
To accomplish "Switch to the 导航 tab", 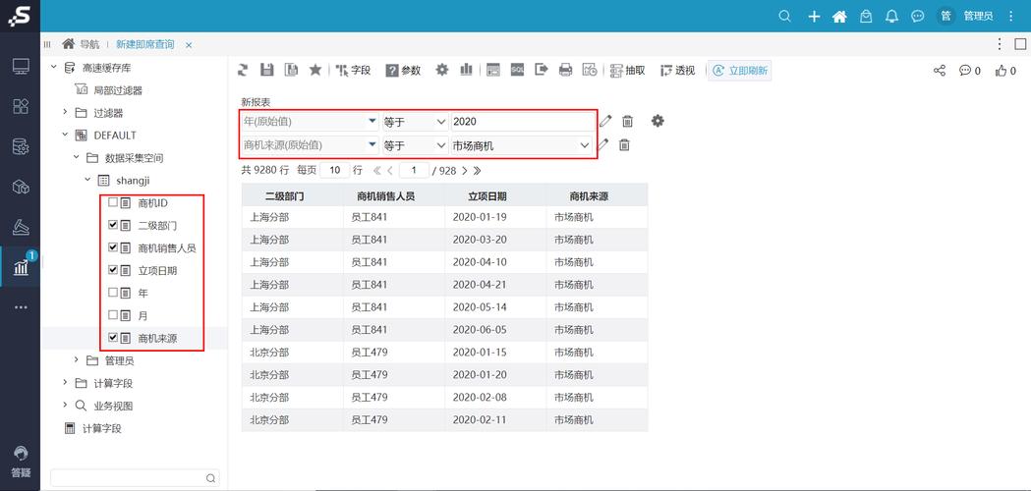I will (82, 44).
